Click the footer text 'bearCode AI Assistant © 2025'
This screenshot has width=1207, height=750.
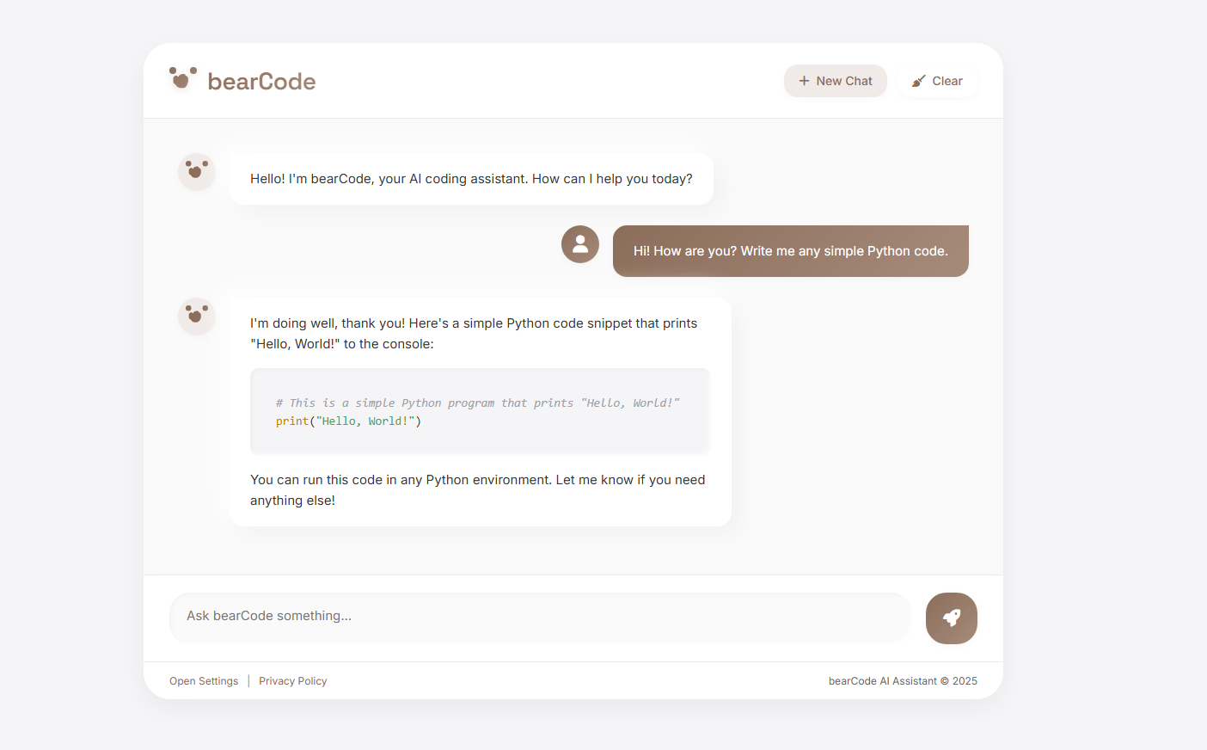tap(903, 681)
